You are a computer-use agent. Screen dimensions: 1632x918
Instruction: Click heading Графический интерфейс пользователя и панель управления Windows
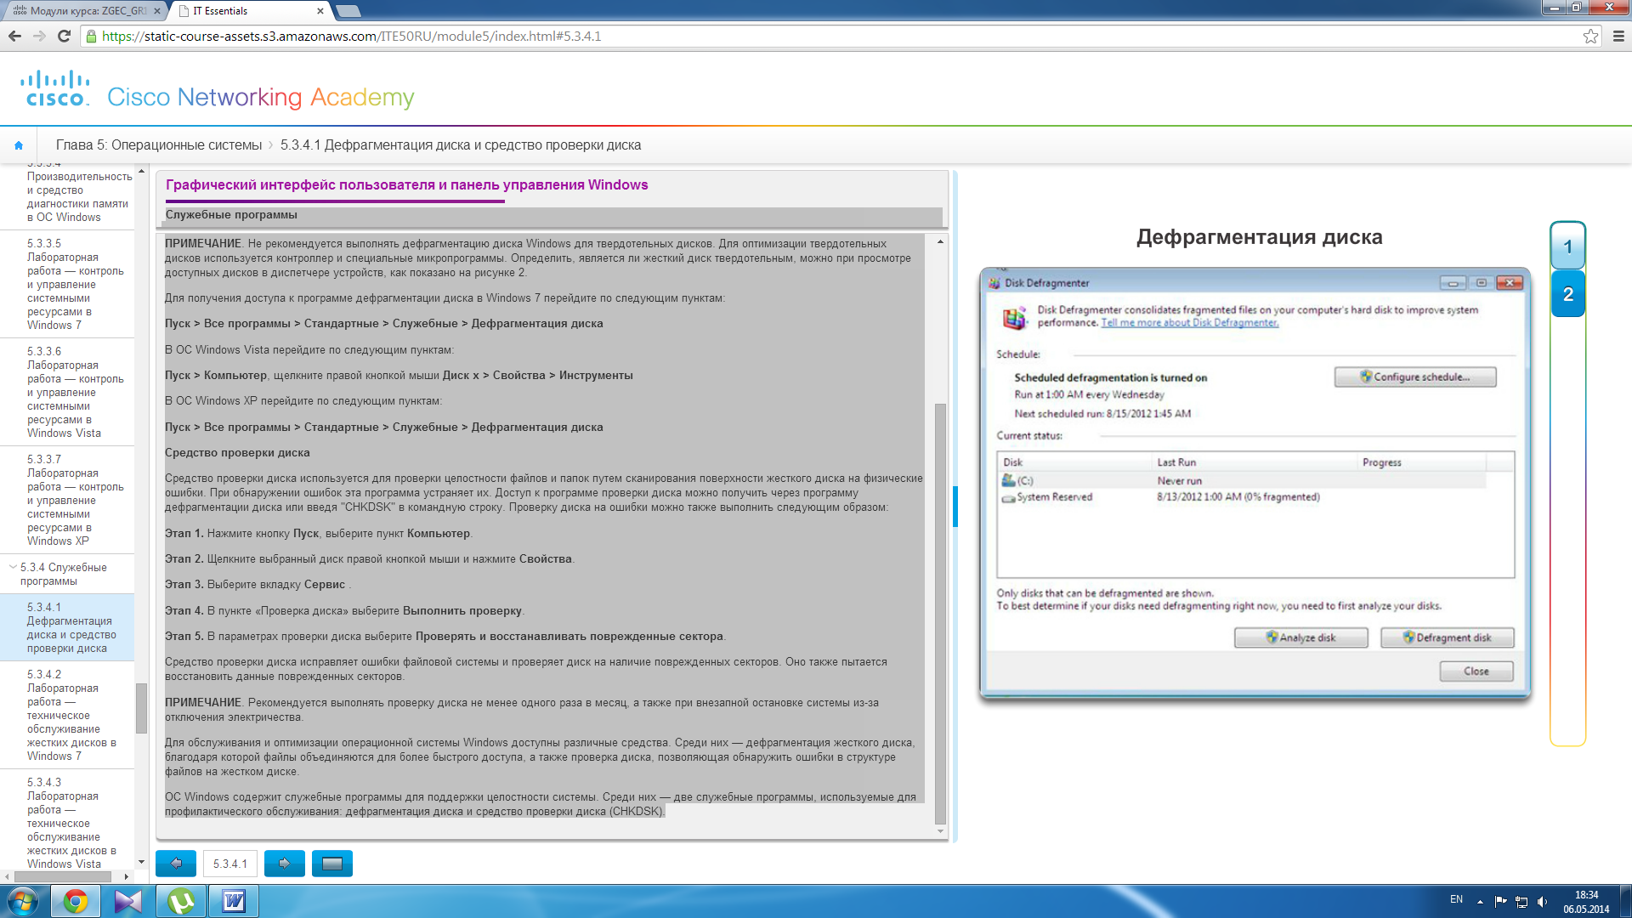click(406, 185)
